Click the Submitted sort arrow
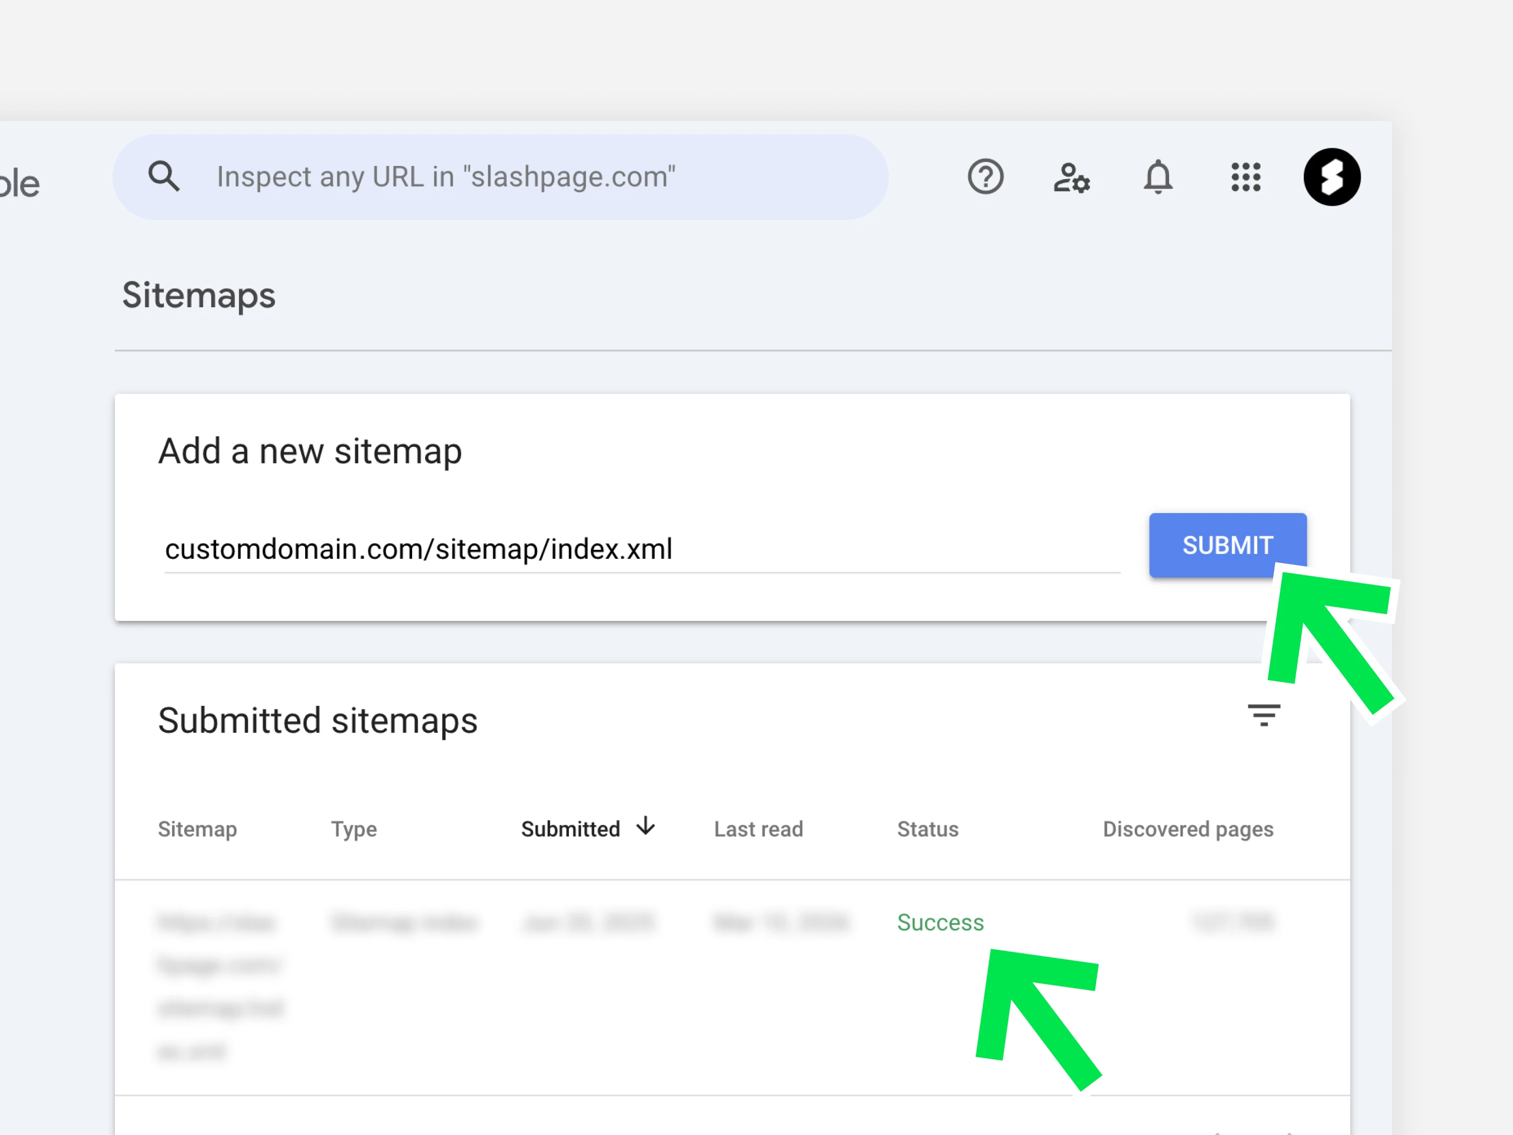Viewport: 1513px width, 1135px height. point(645,826)
